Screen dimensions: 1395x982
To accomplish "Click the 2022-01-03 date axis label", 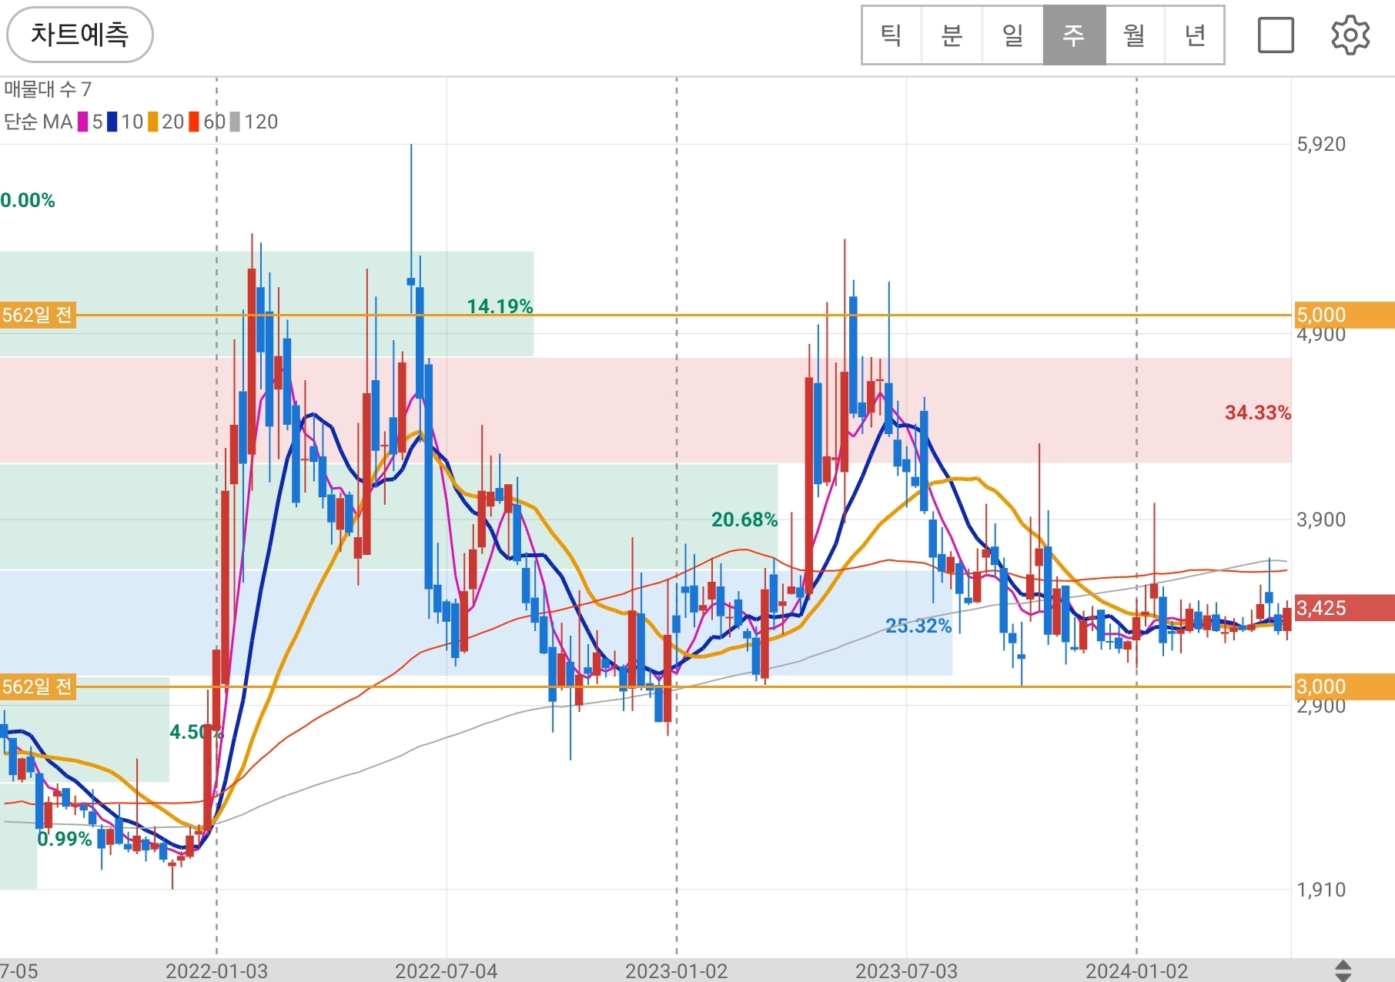I will point(217,970).
